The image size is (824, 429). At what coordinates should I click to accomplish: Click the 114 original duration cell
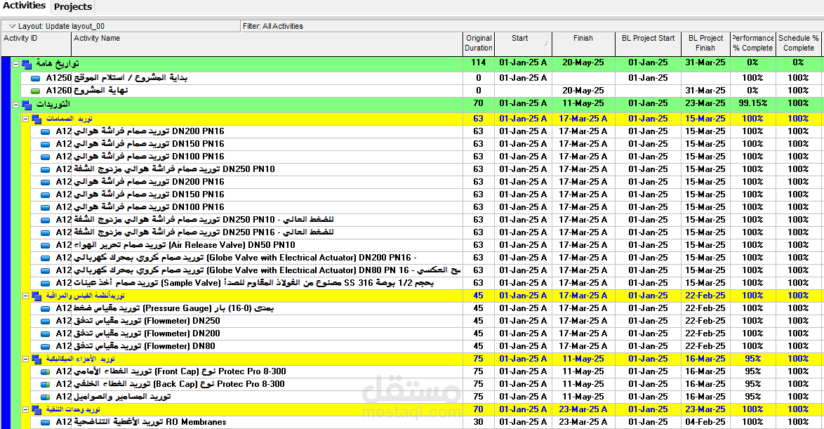(x=479, y=62)
